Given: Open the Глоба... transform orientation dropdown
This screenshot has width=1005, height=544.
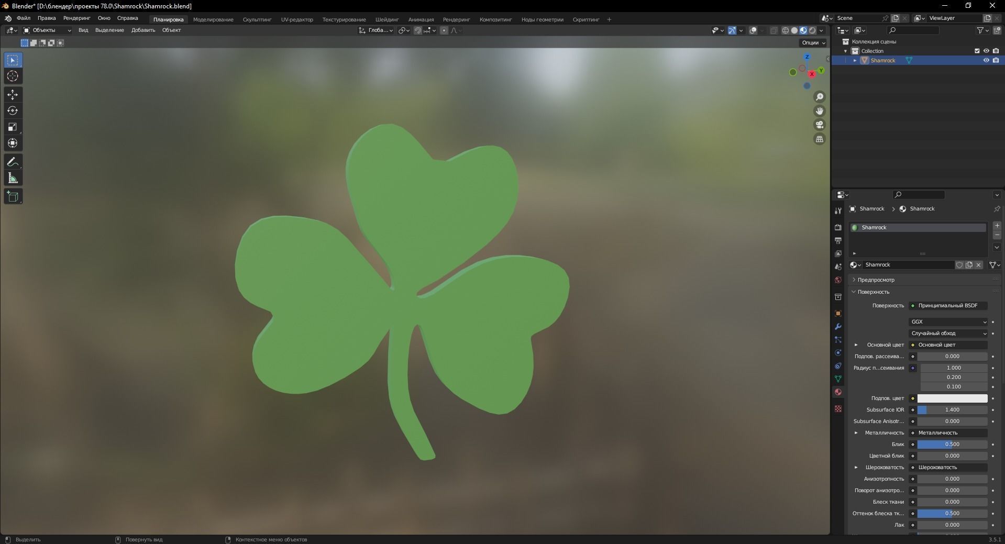Looking at the screenshot, I should click(x=376, y=30).
